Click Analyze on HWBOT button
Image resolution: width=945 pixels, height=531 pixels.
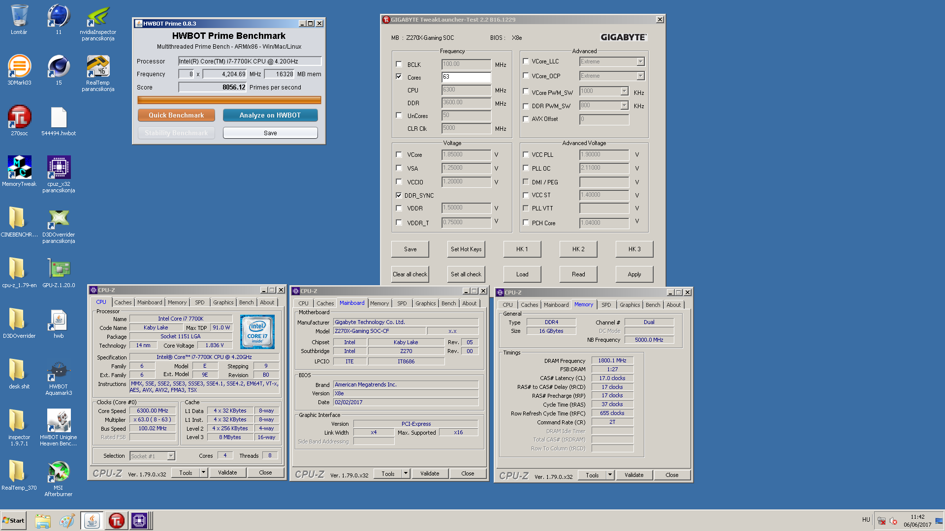[x=270, y=115]
